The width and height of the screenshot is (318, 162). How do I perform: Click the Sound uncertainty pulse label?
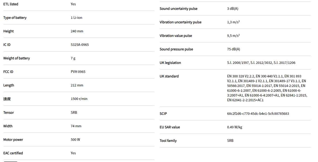click(178, 9)
